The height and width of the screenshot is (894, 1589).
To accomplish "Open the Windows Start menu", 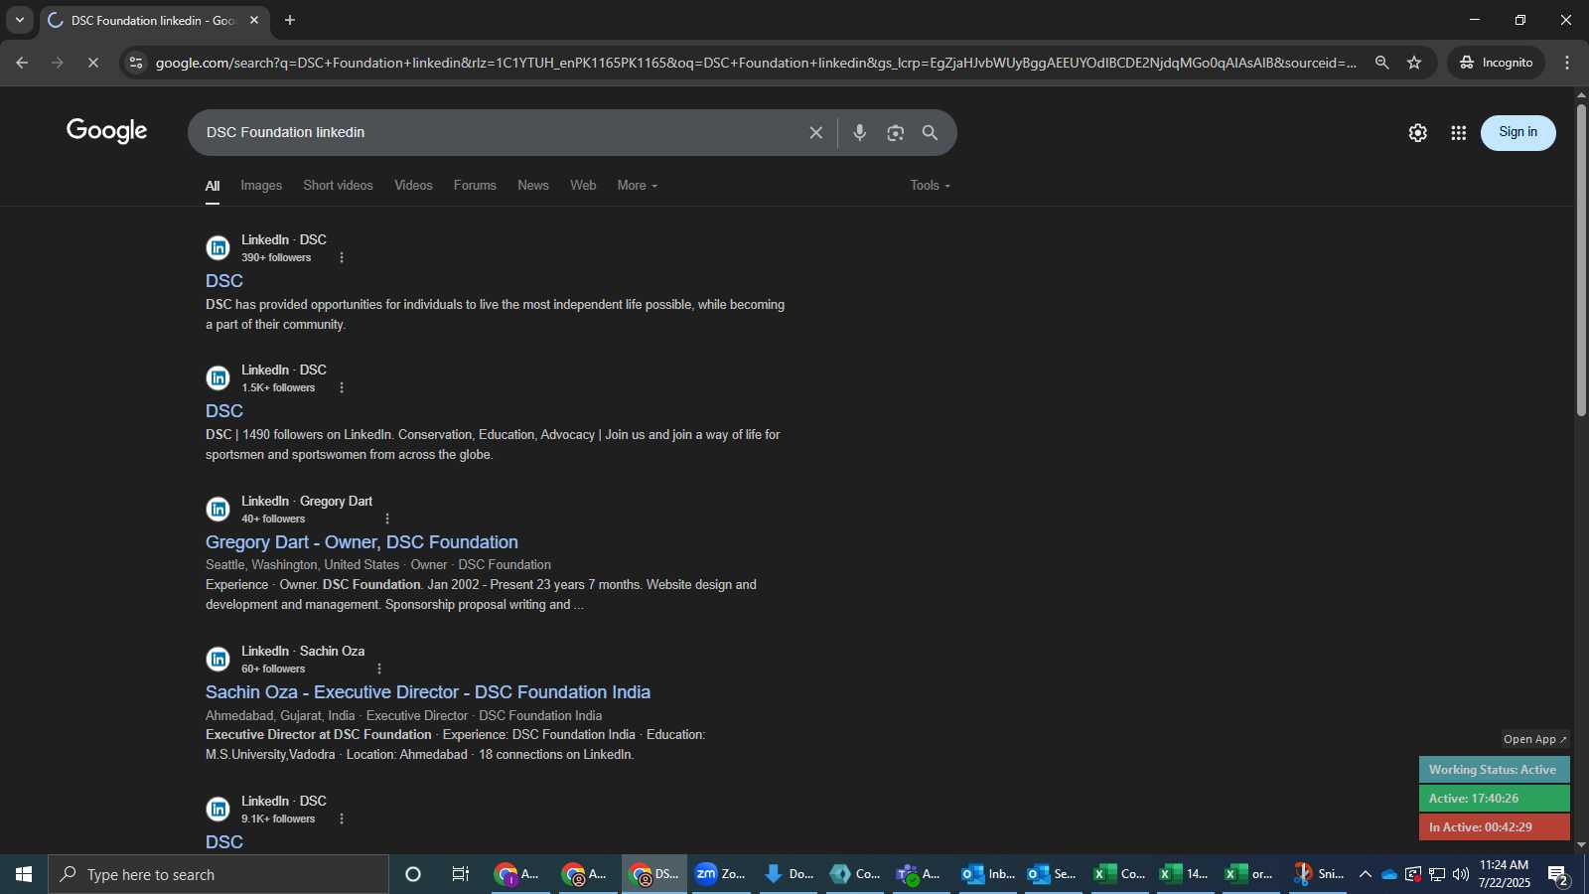I will pos(24,874).
